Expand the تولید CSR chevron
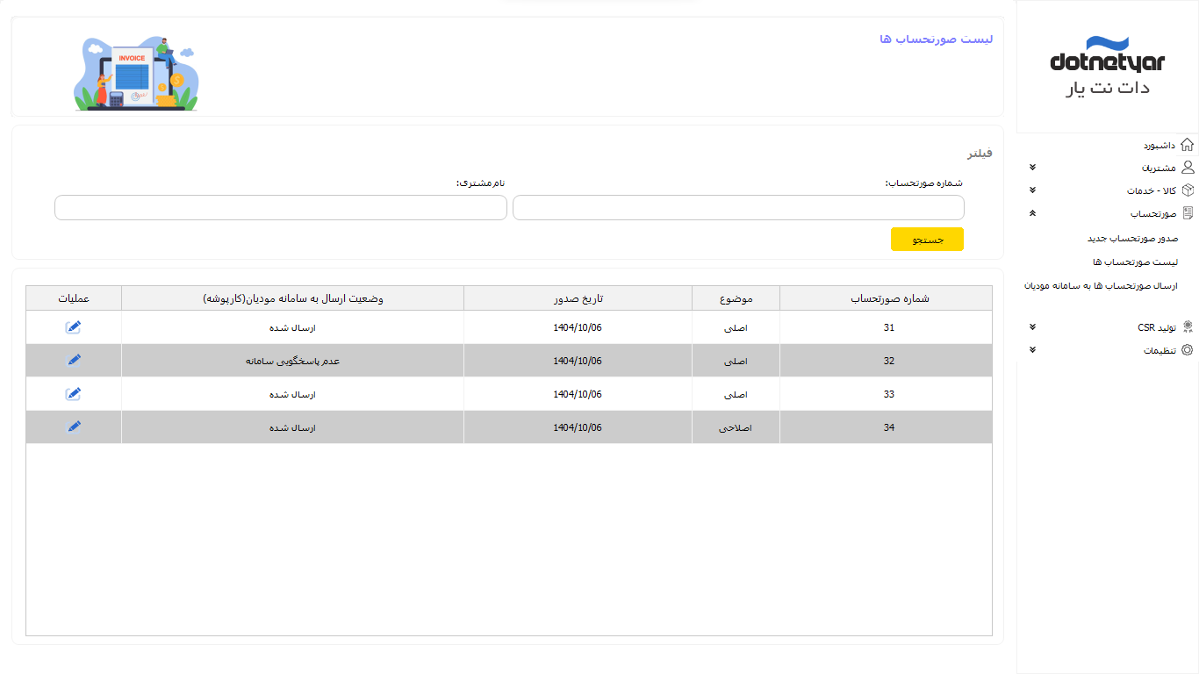 (x=1032, y=327)
